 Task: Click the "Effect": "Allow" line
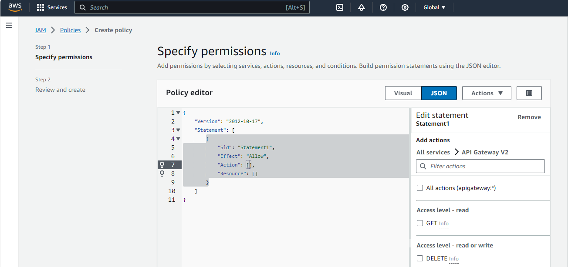coord(243,156)
